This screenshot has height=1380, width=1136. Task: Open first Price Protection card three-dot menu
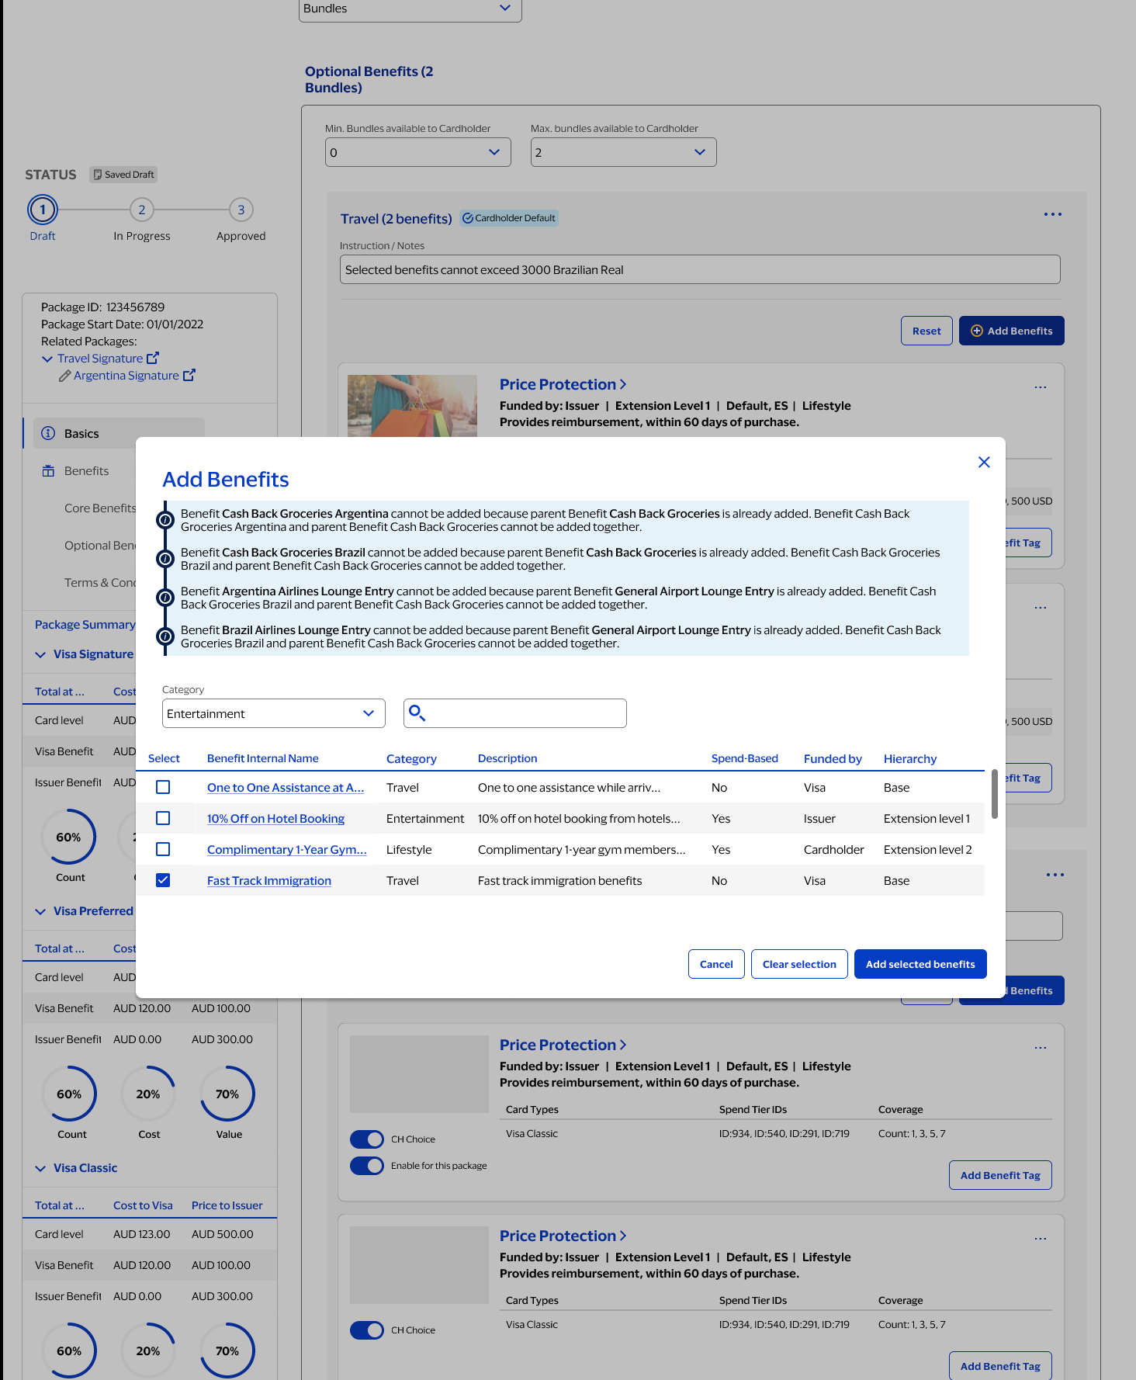[x=1041, y=387]
